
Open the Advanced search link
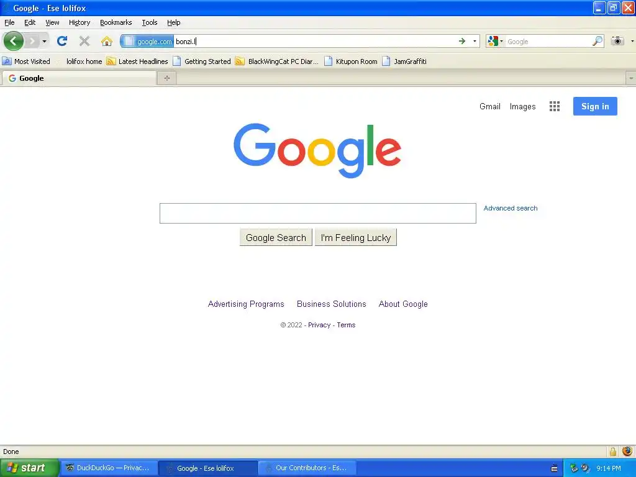[x=511, y=208]
